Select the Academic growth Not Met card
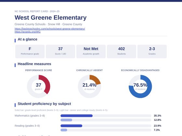The width and height of the screenshot is (182, 136). click(91, 51)
